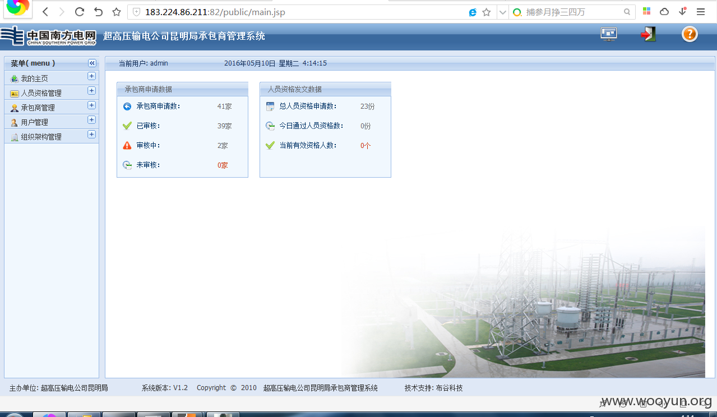717x417 pixels.
Task: Click the cloud sync icon in browser toolbar
Action: point(664,11)
